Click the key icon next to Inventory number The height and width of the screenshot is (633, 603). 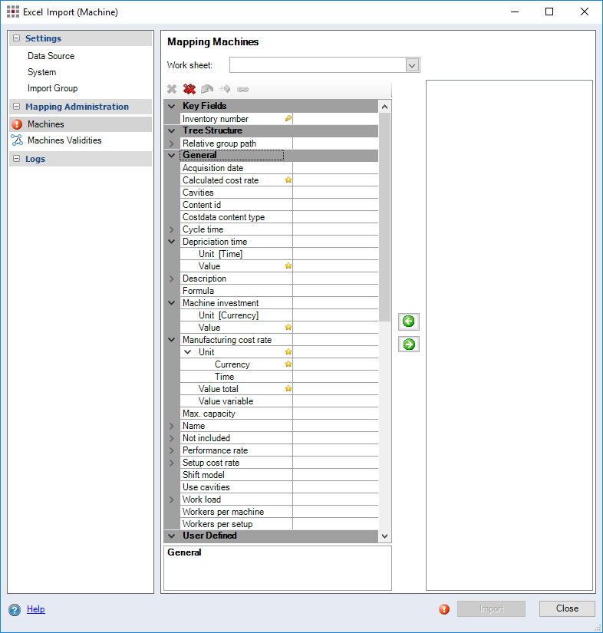(288, 119)
